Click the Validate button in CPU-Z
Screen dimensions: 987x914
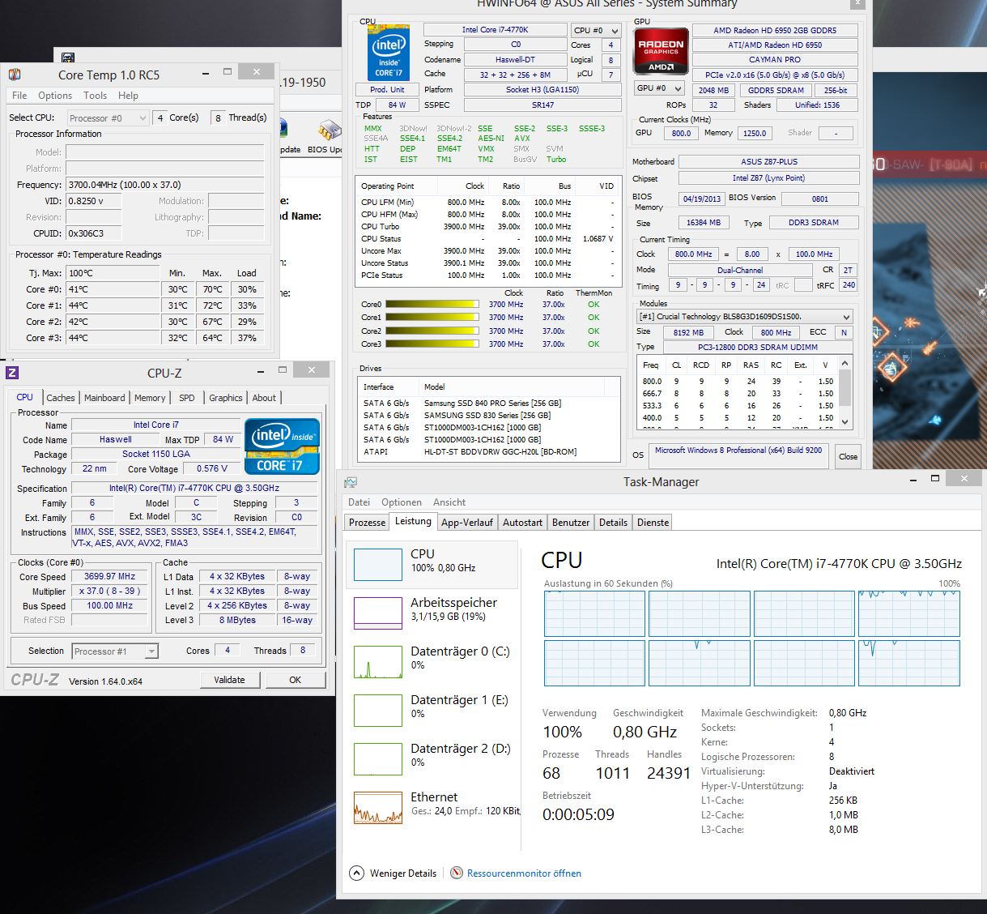229,680
